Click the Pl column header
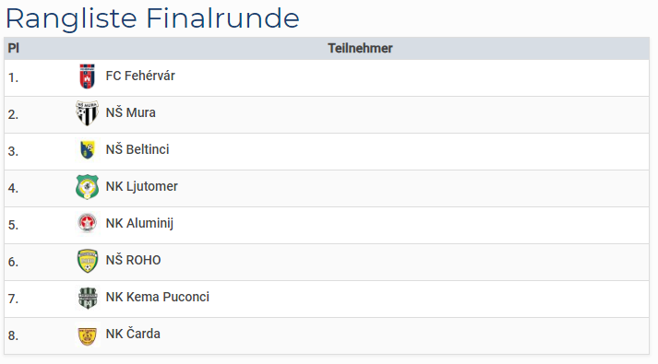This screenshot has height=364, width=658. (14, 48)
